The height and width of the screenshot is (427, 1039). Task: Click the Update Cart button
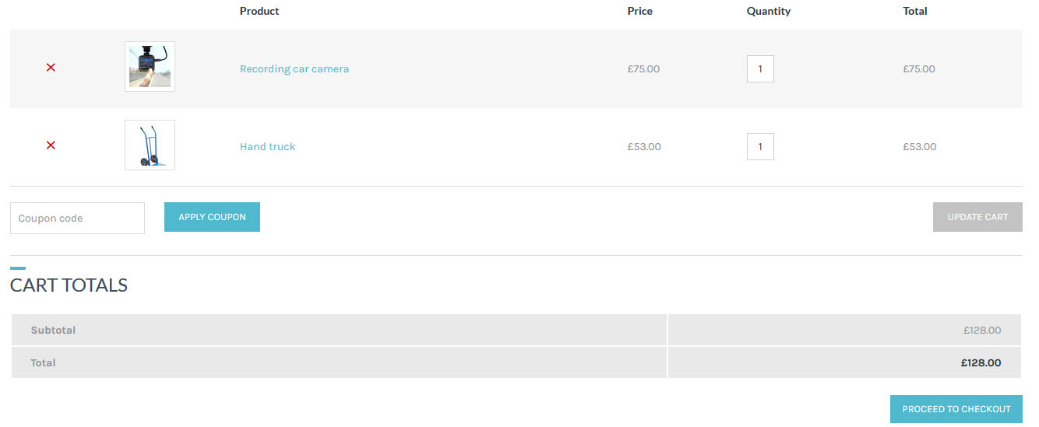pos(977,217)
